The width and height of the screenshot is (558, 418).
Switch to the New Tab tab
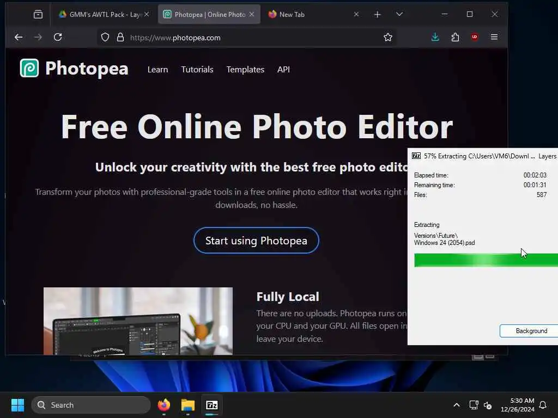point(313,14)
